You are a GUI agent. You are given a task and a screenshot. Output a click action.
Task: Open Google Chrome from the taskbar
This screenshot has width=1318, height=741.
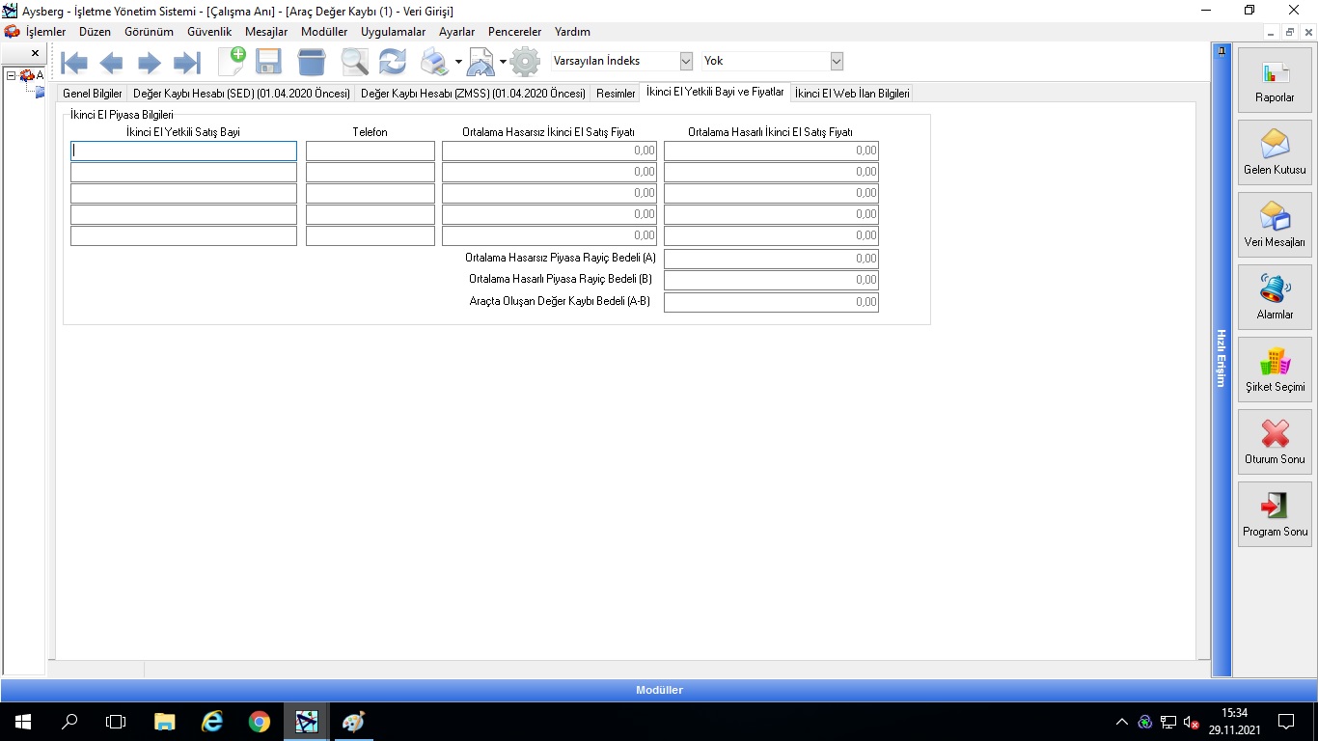click(x=259, y=721)
